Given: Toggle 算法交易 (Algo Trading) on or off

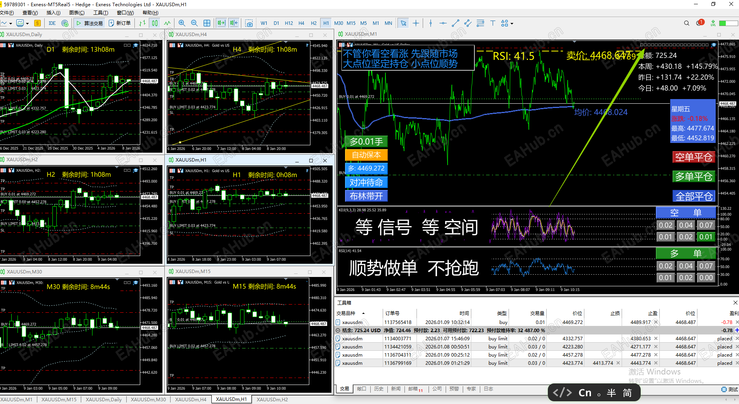Looking at the screenshot, I should 89,23.
